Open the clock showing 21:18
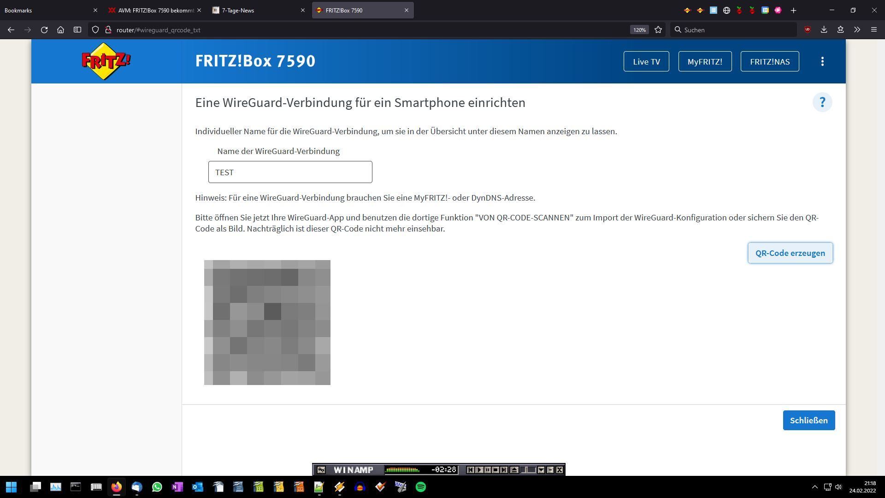This screenshot has height=498, width=885. tap(863, 487)
